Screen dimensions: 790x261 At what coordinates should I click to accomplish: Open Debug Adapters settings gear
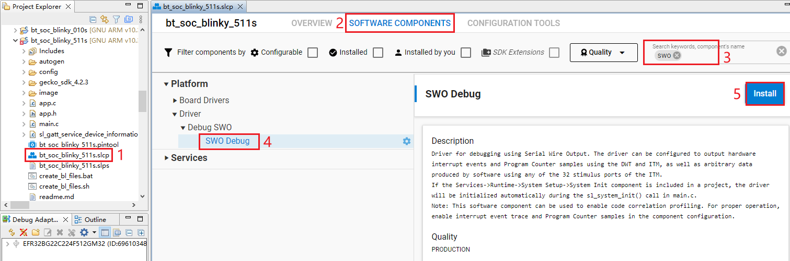(84, 232)
